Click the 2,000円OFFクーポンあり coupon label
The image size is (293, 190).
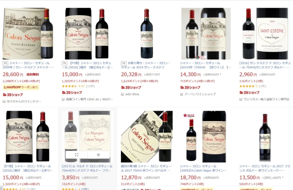(x=21, y=87)
